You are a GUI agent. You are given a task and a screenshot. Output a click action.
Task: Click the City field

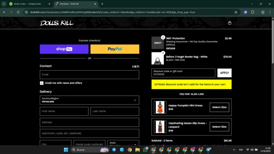[56, 143]
